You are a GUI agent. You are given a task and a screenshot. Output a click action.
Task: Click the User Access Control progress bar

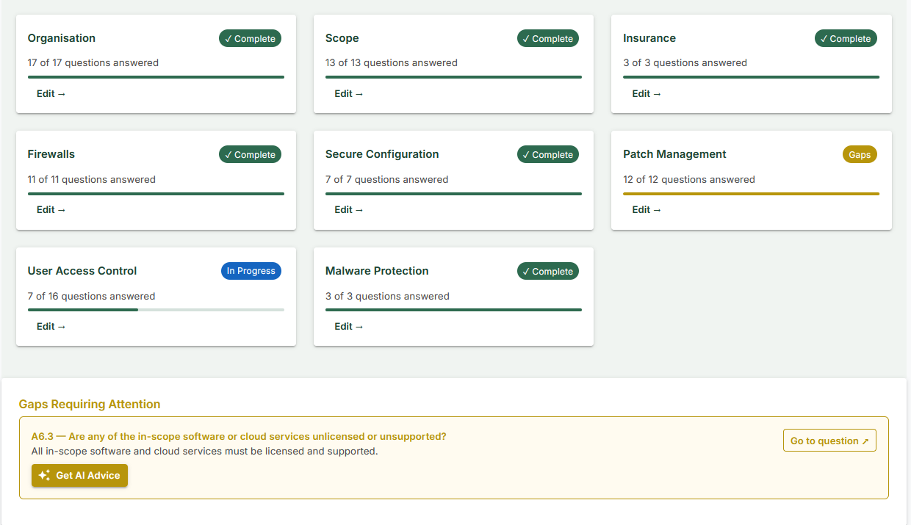click(x=156, y=309)
